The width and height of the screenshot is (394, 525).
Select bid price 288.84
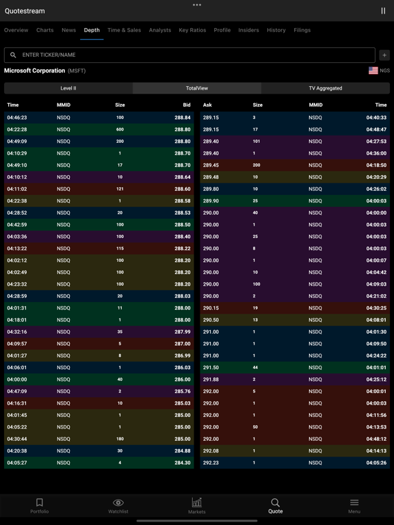pyautogui.click(x=183, y=118)
